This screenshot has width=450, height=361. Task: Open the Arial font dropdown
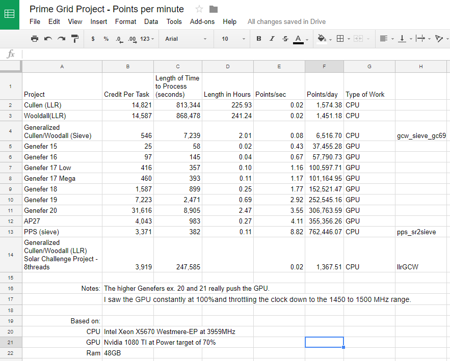click(186, 39)
